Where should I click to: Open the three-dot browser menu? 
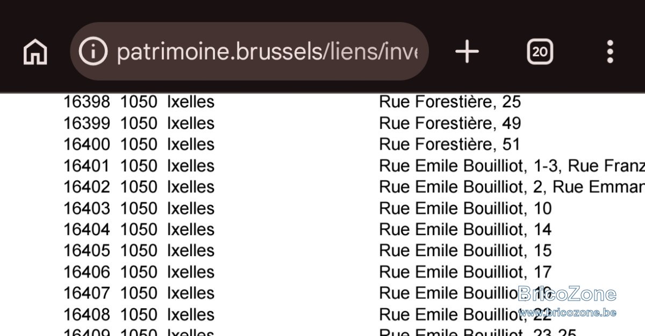point(610,52)
